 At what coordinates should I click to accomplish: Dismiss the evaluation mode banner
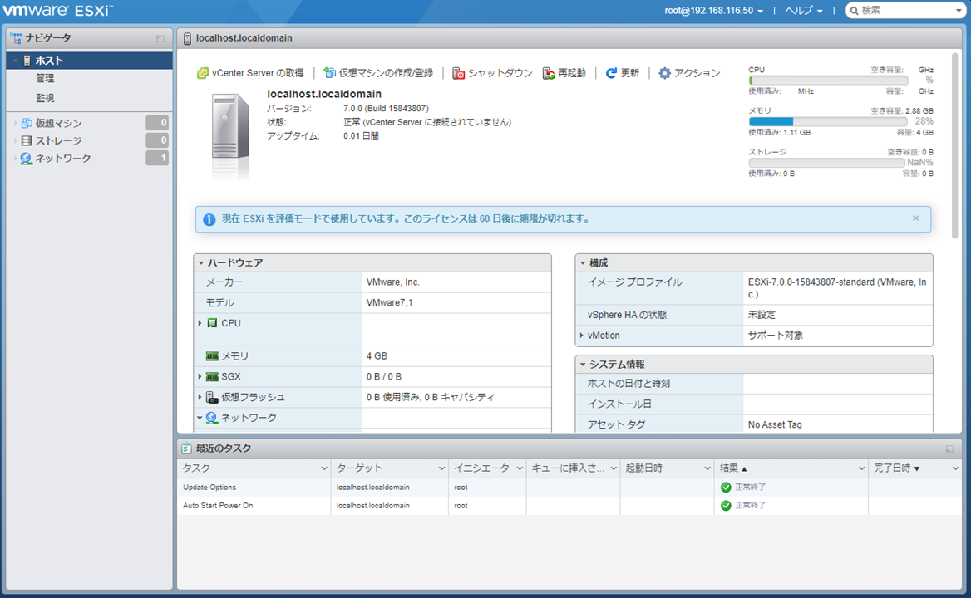coord(915,218)
